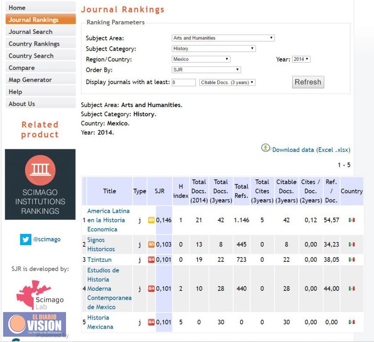Image resolution: width=374 pixels, height=342 pixels.
Task: Click Mexico flag in Signos Historicos row
Action: [x=352, y=244]
